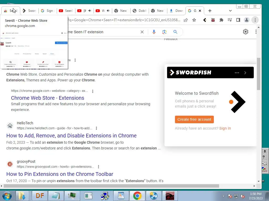Open the Chrome profile avatar menu
The width and height of the screenshot is (269, 201).
[x=246, y=20]
